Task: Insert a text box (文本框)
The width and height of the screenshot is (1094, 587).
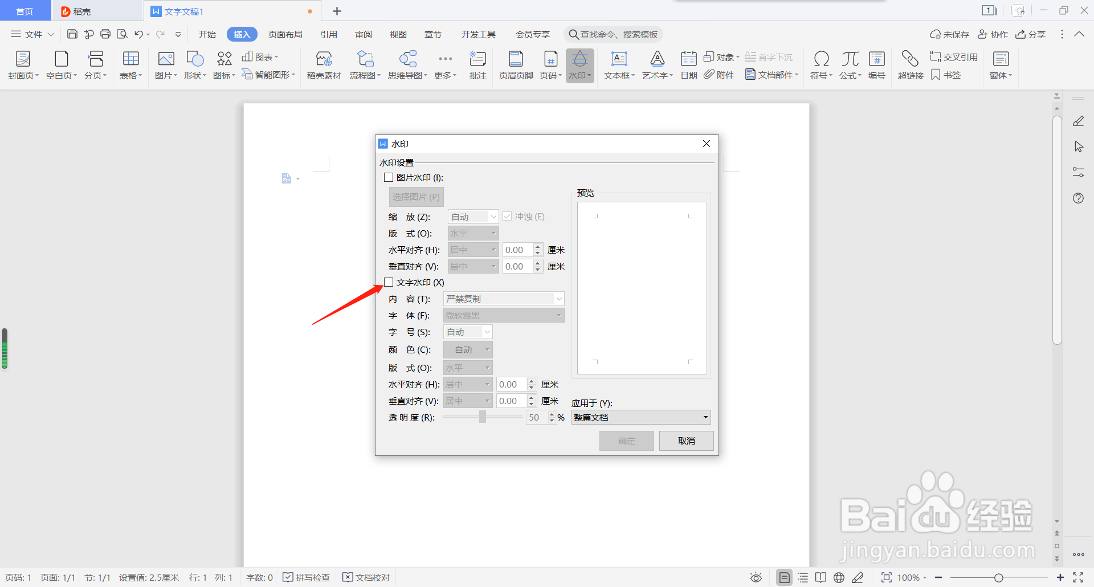Action: click(x=619, y=66)
